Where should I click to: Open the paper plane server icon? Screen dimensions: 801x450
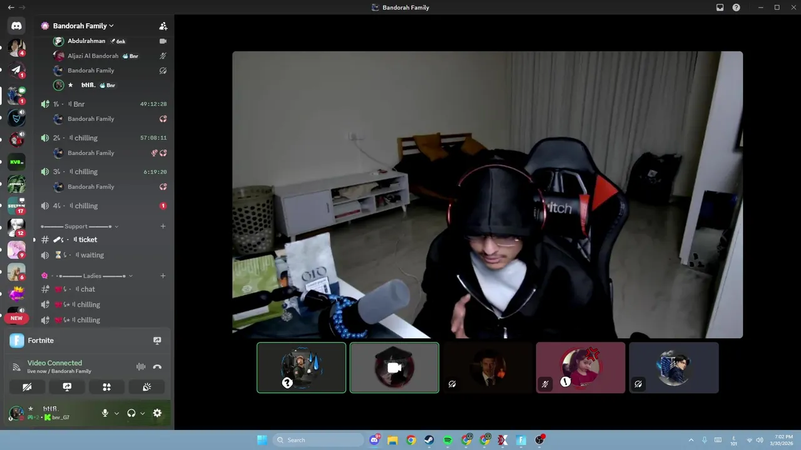coord(16,69)
